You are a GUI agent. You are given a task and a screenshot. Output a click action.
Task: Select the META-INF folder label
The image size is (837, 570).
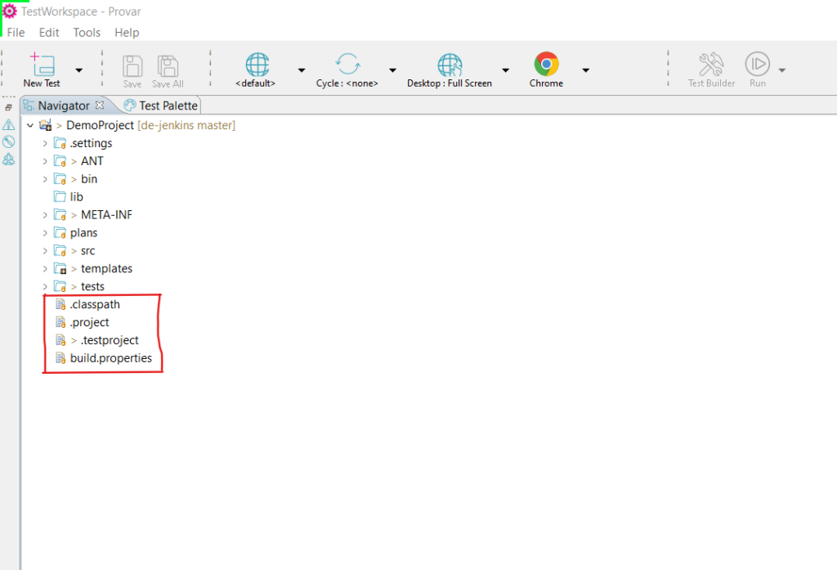click(106, 215)
